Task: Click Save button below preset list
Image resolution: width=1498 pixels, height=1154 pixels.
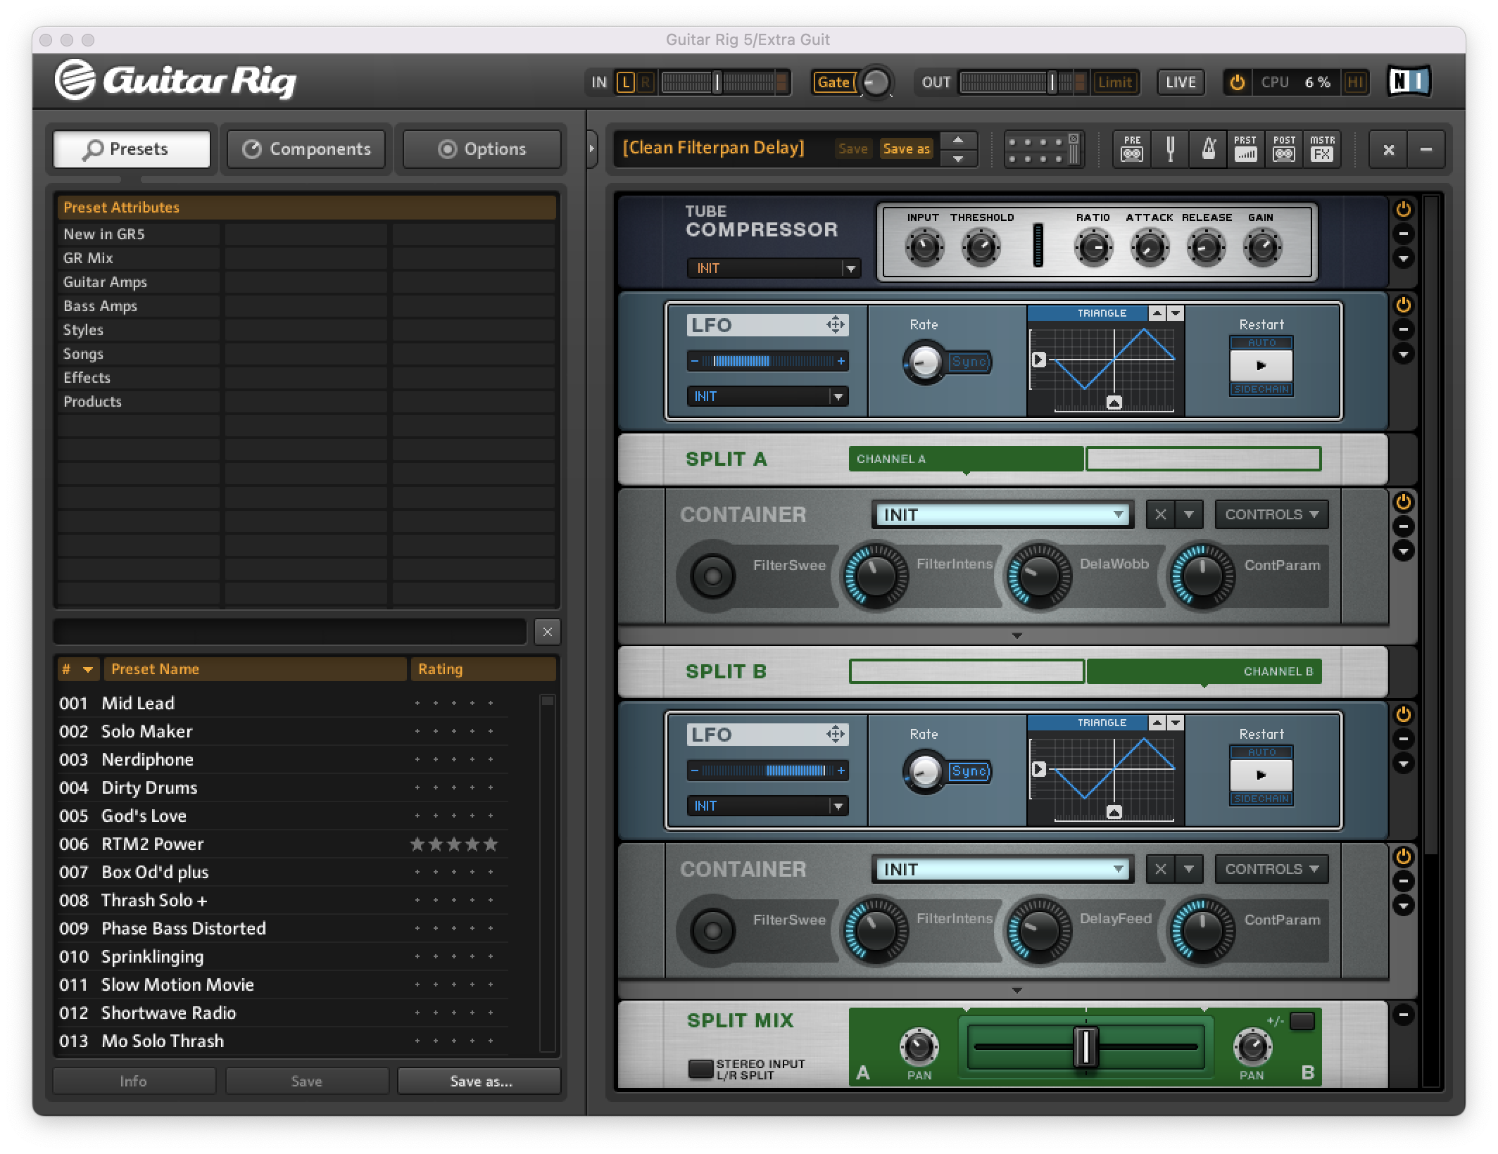Action: (307, 1081)
